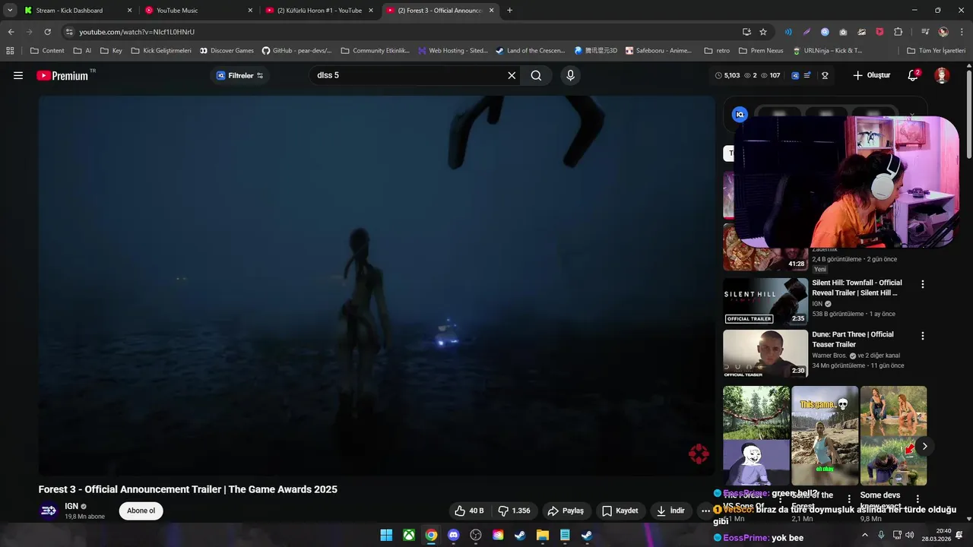Open Discover Games bookmark
Image resolution: width=973 pixels, height=547 pixels.
227,50
